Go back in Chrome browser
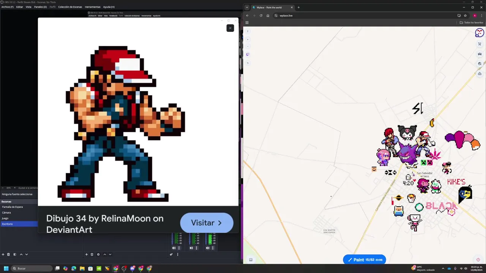 (x=247, y=16)
